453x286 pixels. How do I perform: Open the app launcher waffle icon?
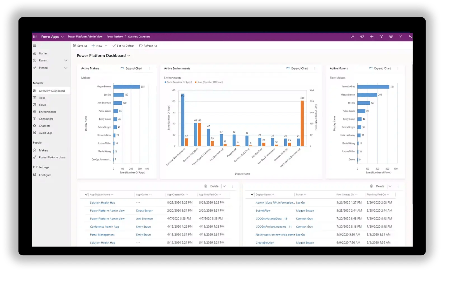(x=35, y=37)
